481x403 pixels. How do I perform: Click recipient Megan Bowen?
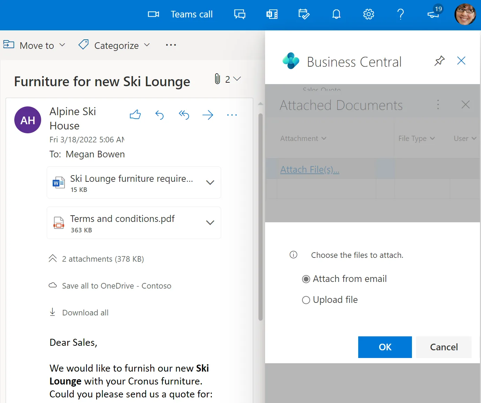pyautogui.click(x=95, y=154)
